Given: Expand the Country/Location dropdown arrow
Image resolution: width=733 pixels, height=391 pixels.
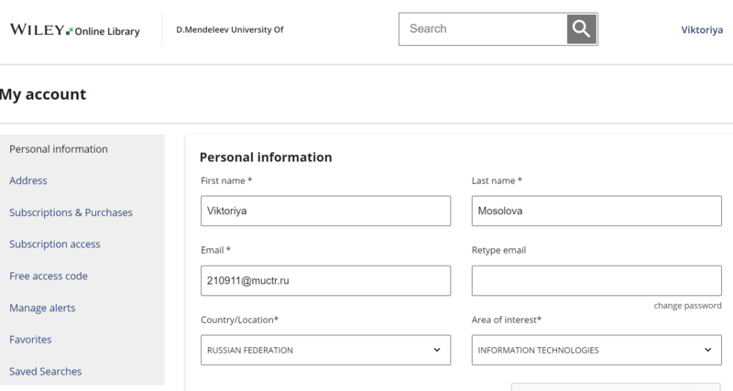Looking at the screenshot, I should pyautogui.click(x=437, y=350).
